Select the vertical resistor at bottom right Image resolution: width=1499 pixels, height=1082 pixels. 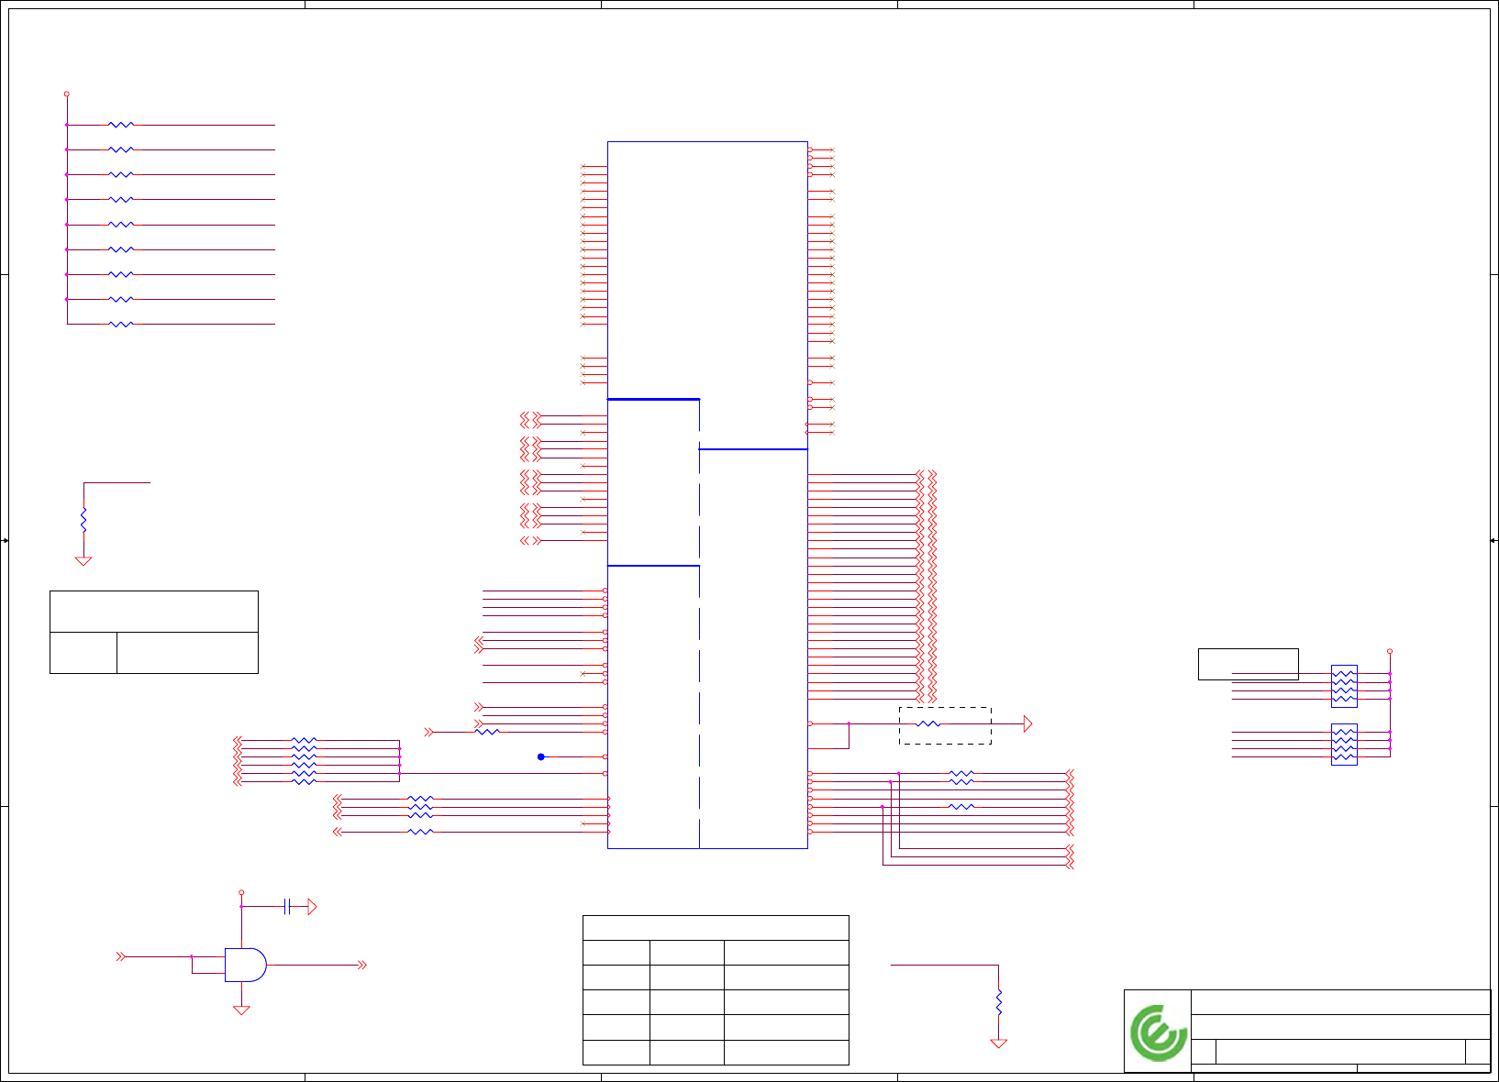point(999,1002)
